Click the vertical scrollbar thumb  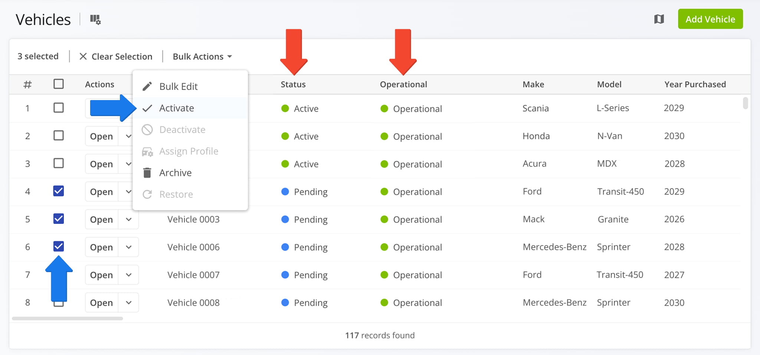tap(745, 103)
